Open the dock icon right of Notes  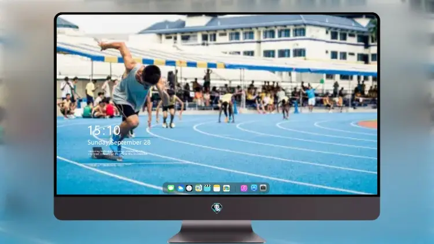pos(226,188)
